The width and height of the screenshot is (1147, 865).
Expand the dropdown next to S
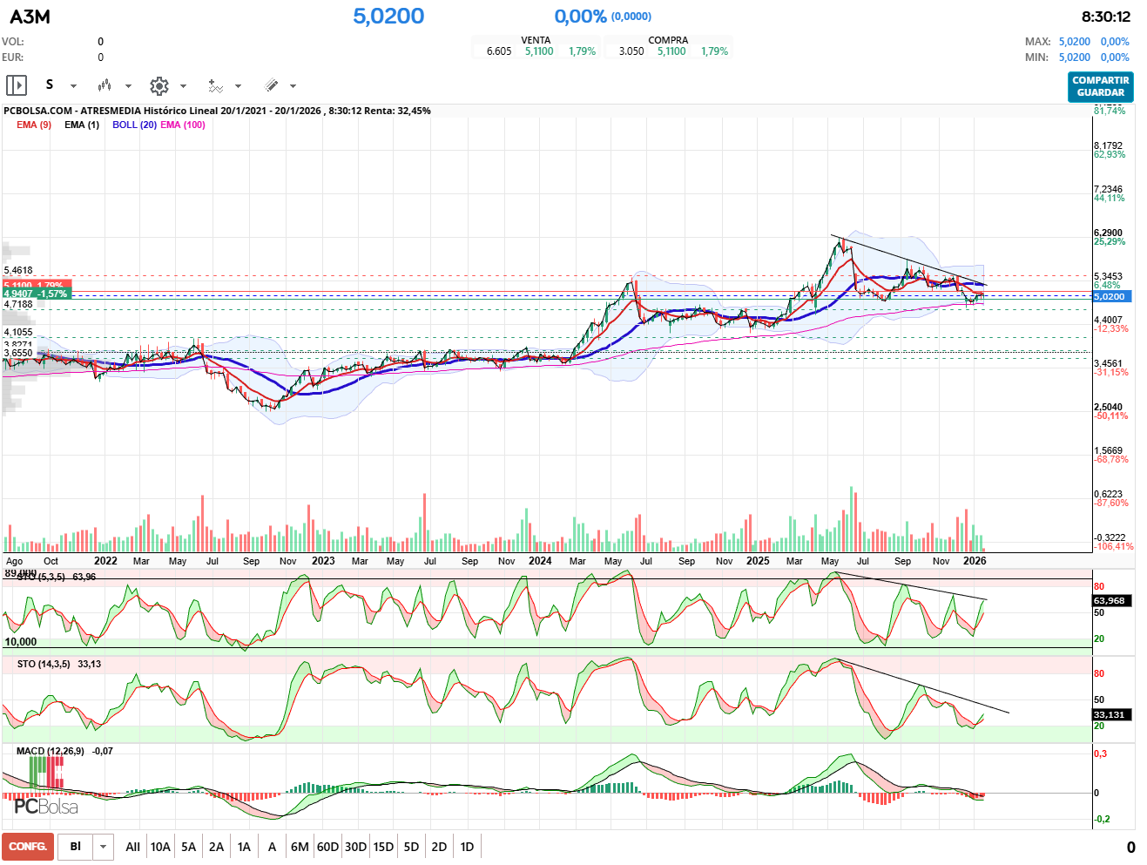[73, 86]
